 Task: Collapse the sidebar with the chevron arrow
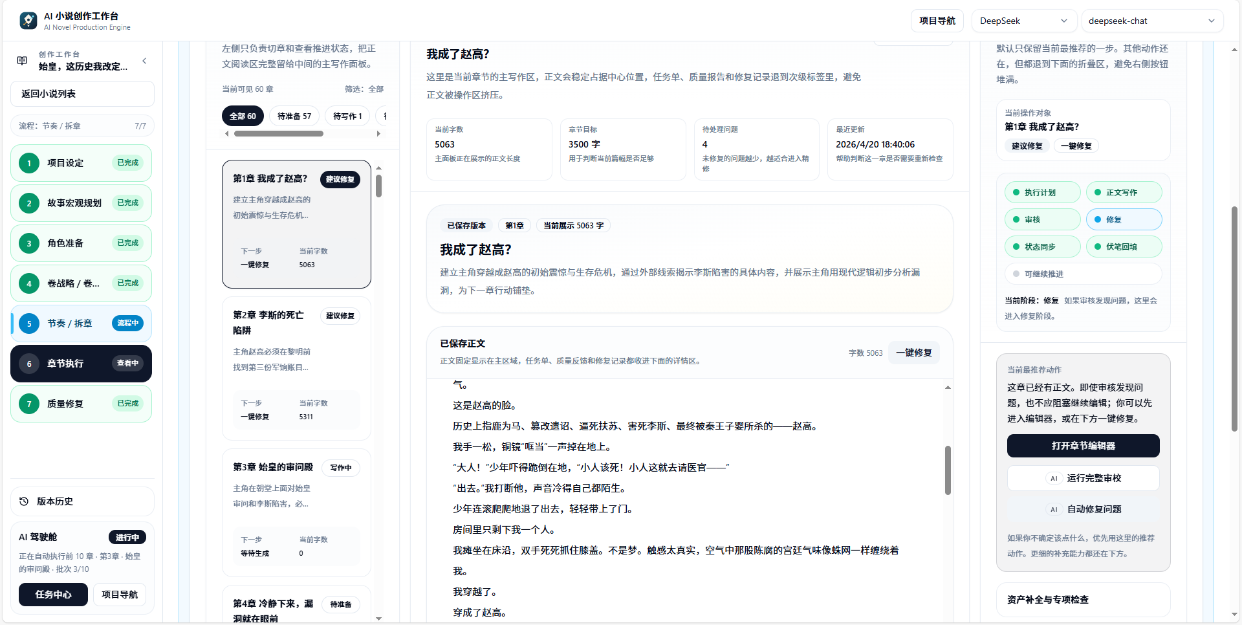[144, 60]
